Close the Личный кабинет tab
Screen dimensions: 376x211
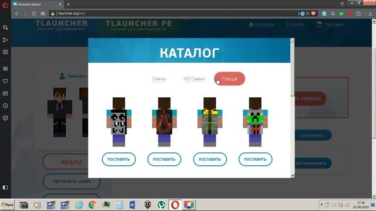[60, 4]
